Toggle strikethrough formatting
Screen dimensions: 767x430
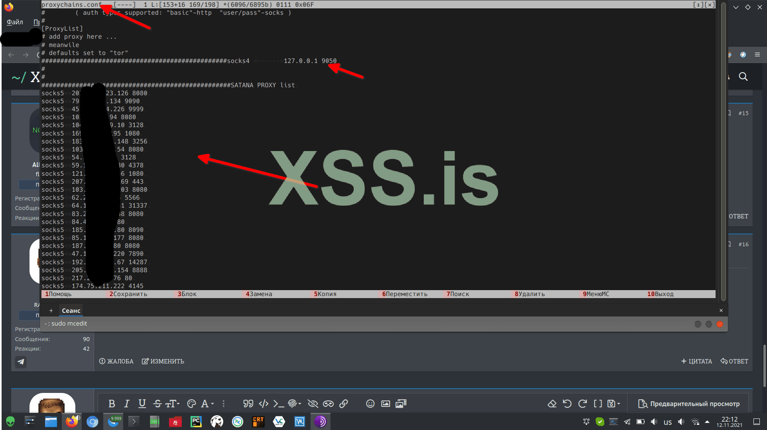(157, 404)
